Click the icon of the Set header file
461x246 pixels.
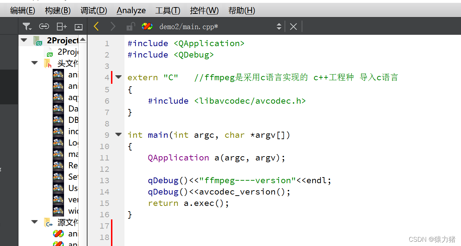point(58,177)
